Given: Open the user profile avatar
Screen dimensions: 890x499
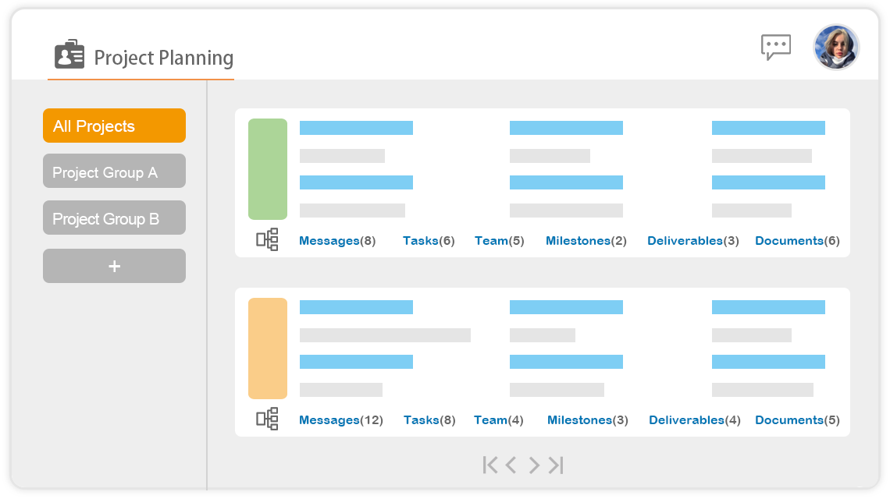Looking at the screenshot, I should tap(836, 47).
